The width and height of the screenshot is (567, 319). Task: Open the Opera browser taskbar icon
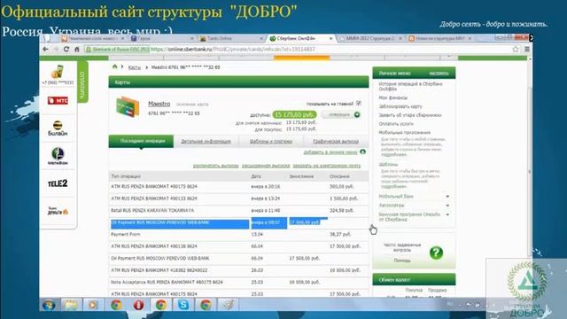[138, 305]
